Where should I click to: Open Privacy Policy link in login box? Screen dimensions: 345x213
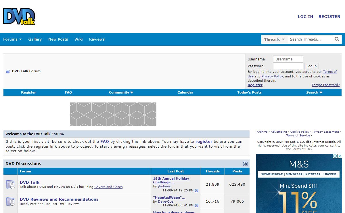pyautogui.click(x=272, y=76)
